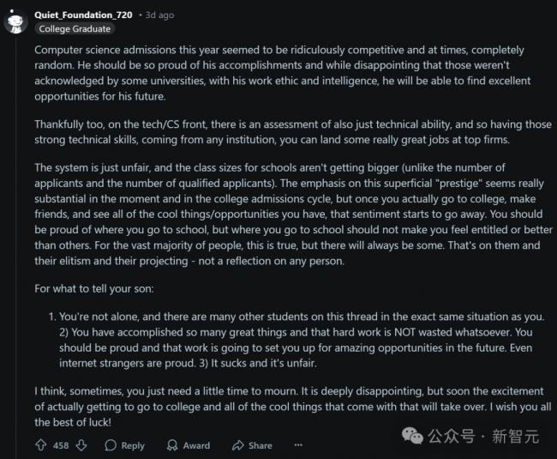
Task: Open the three-dot more options menu
Action: tap(298, 445)
